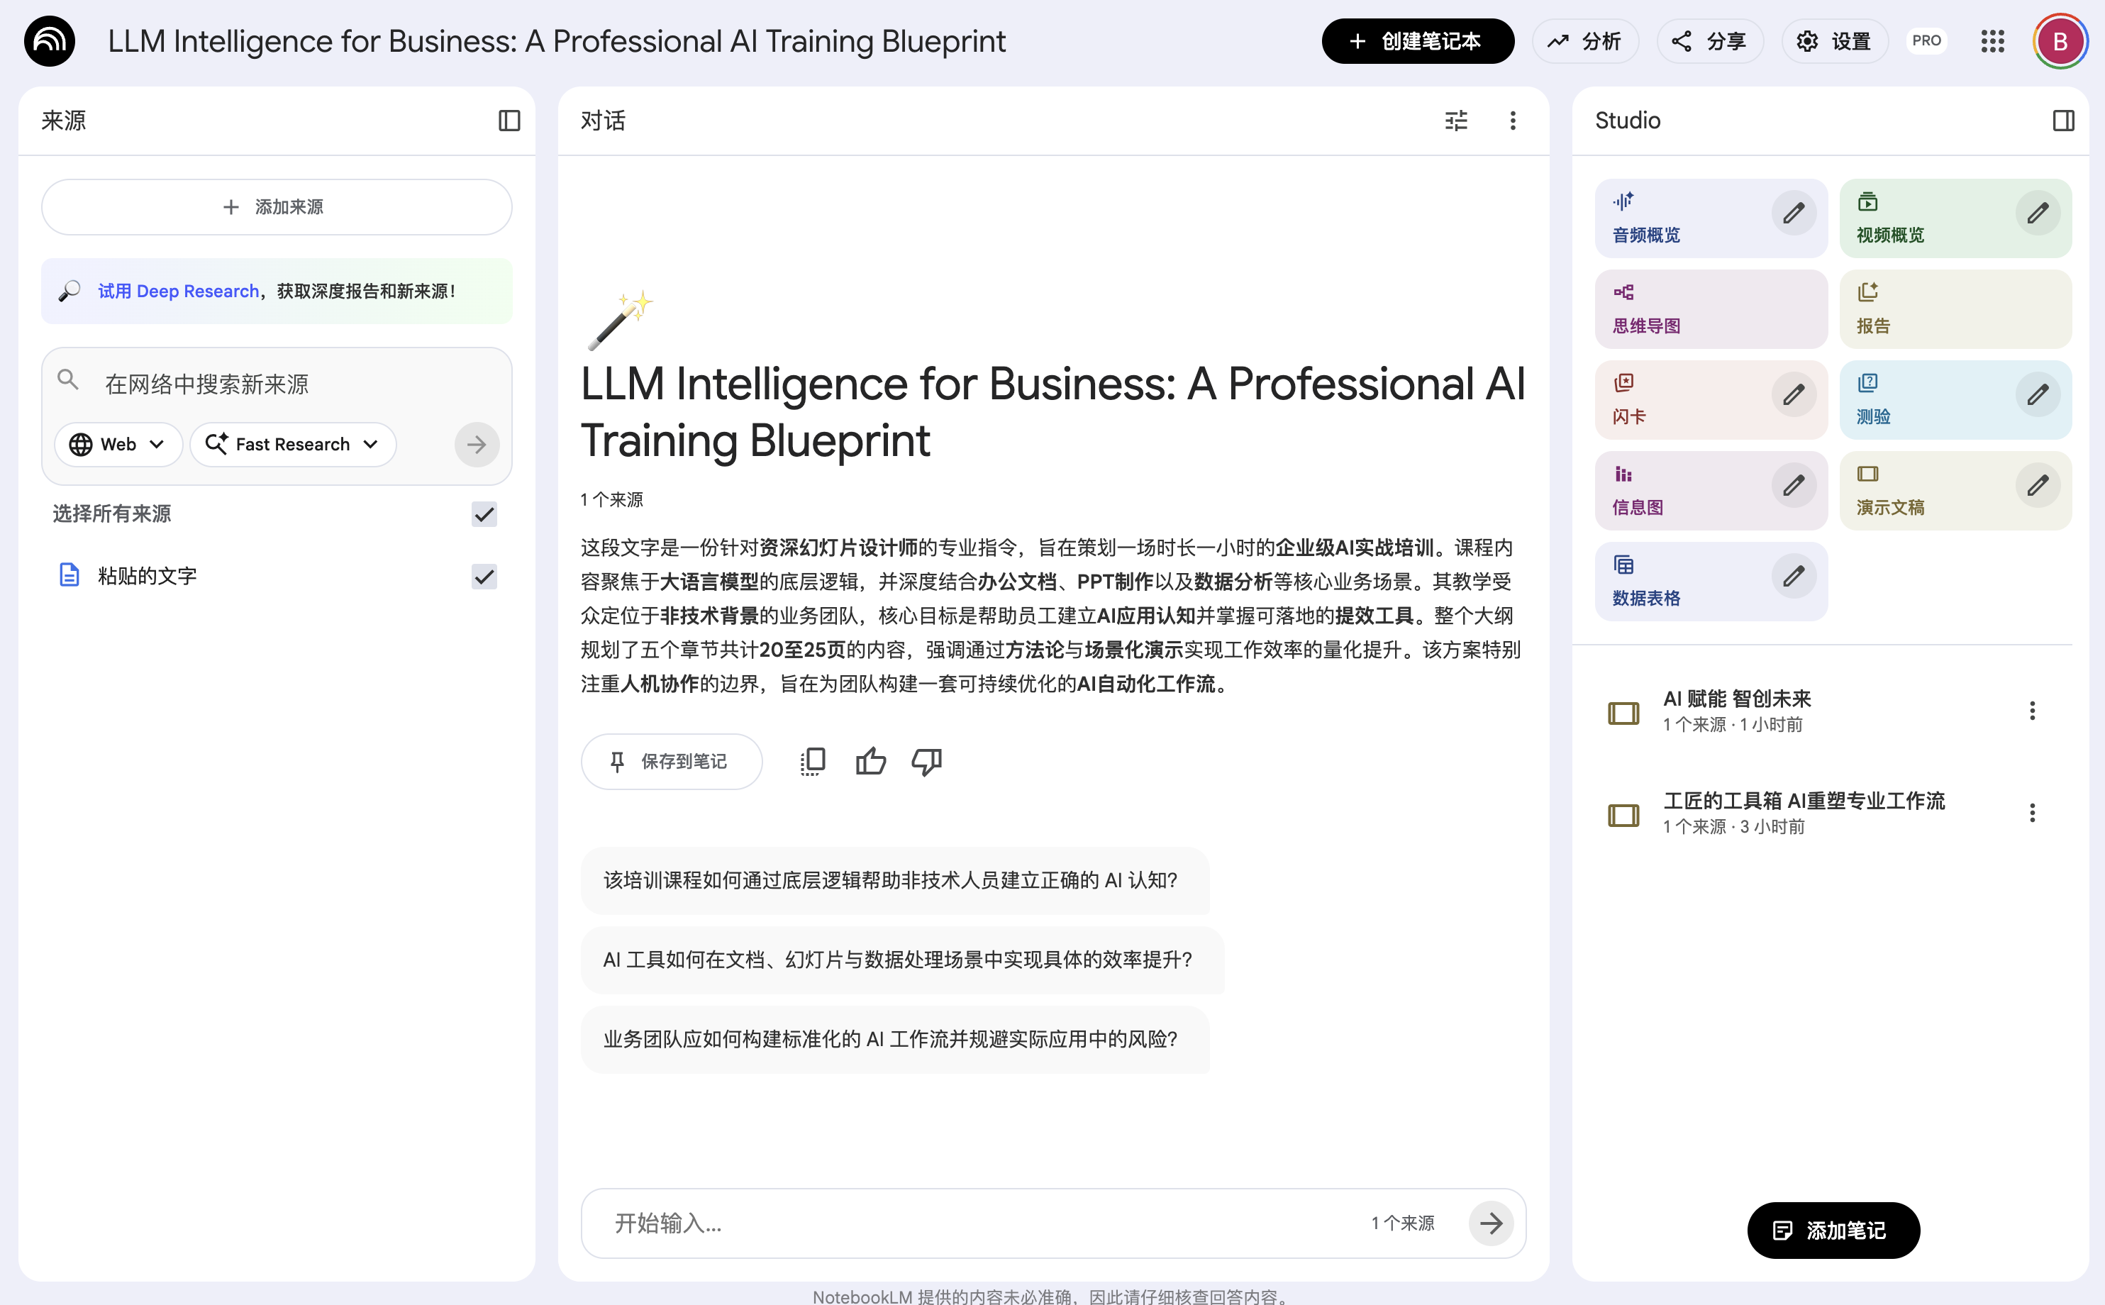The image size is (2105, 1305).
Task: Edit 音频概览 audio overview settings
Action: pyautogui.click(x=1794, y=213)
